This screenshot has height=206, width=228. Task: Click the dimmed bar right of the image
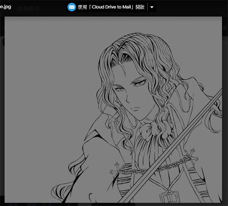pyautogui.click(x=225, y=106)
